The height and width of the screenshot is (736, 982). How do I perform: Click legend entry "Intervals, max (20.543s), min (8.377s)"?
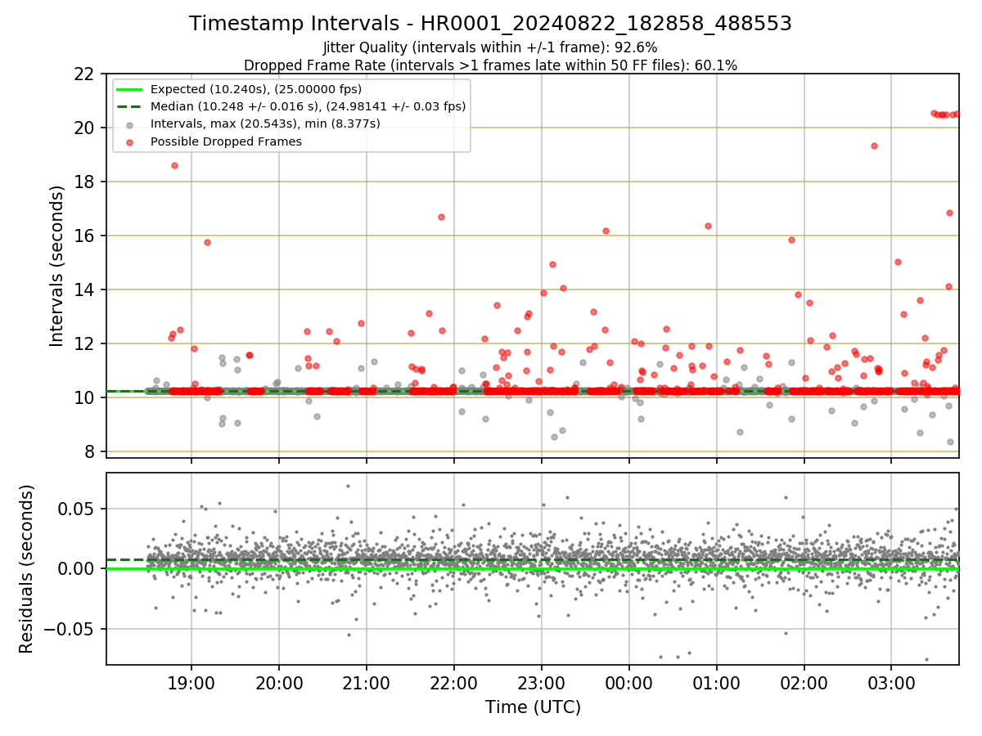265,123
